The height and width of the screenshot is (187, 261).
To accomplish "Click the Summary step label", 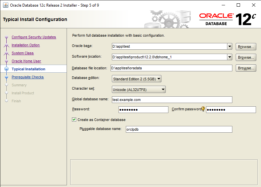I will 19,85.
